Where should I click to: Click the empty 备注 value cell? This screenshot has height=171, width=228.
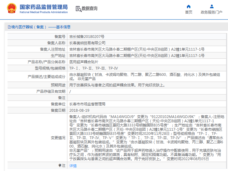tap(147, 98)
